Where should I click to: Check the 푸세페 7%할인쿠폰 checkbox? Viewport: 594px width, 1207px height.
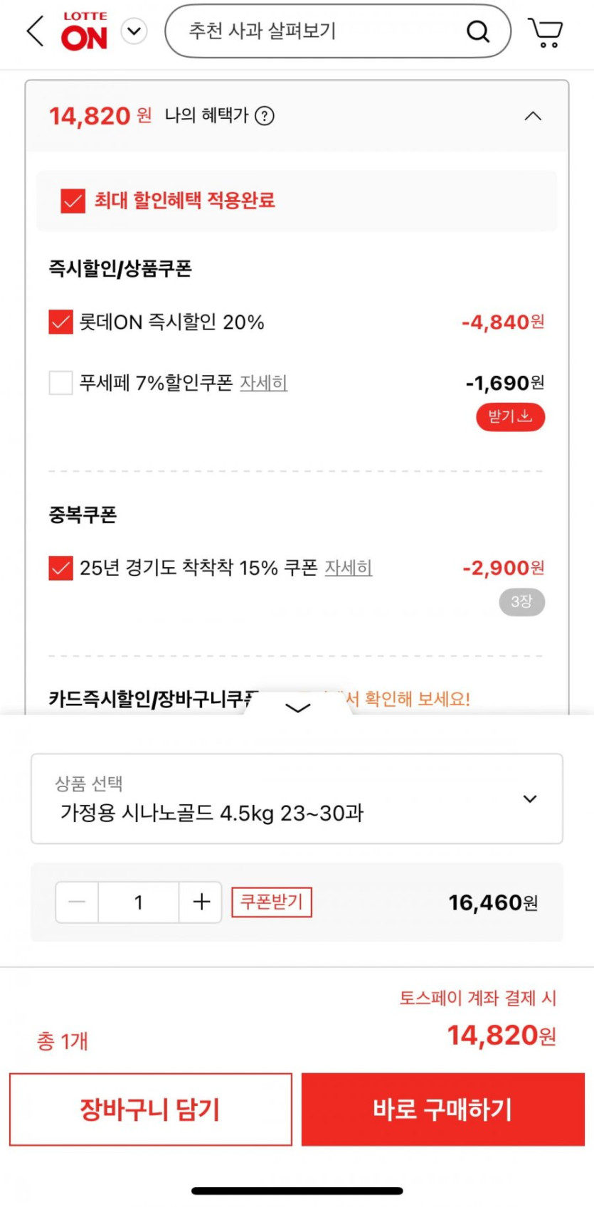pos(61,383)
